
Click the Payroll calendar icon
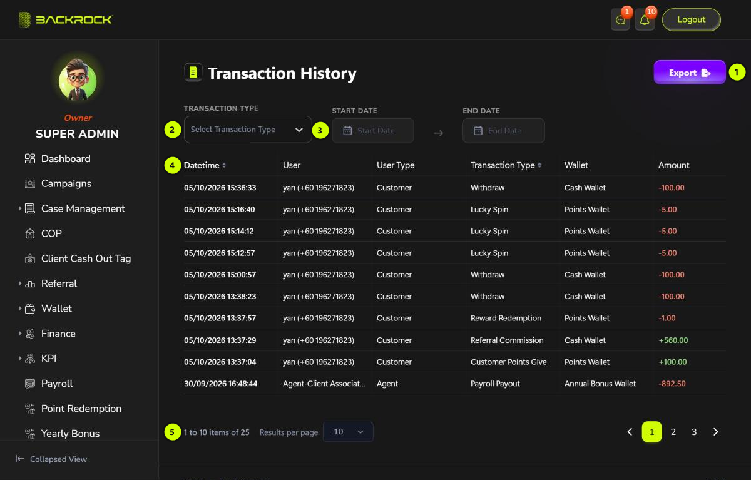(30, 384)
